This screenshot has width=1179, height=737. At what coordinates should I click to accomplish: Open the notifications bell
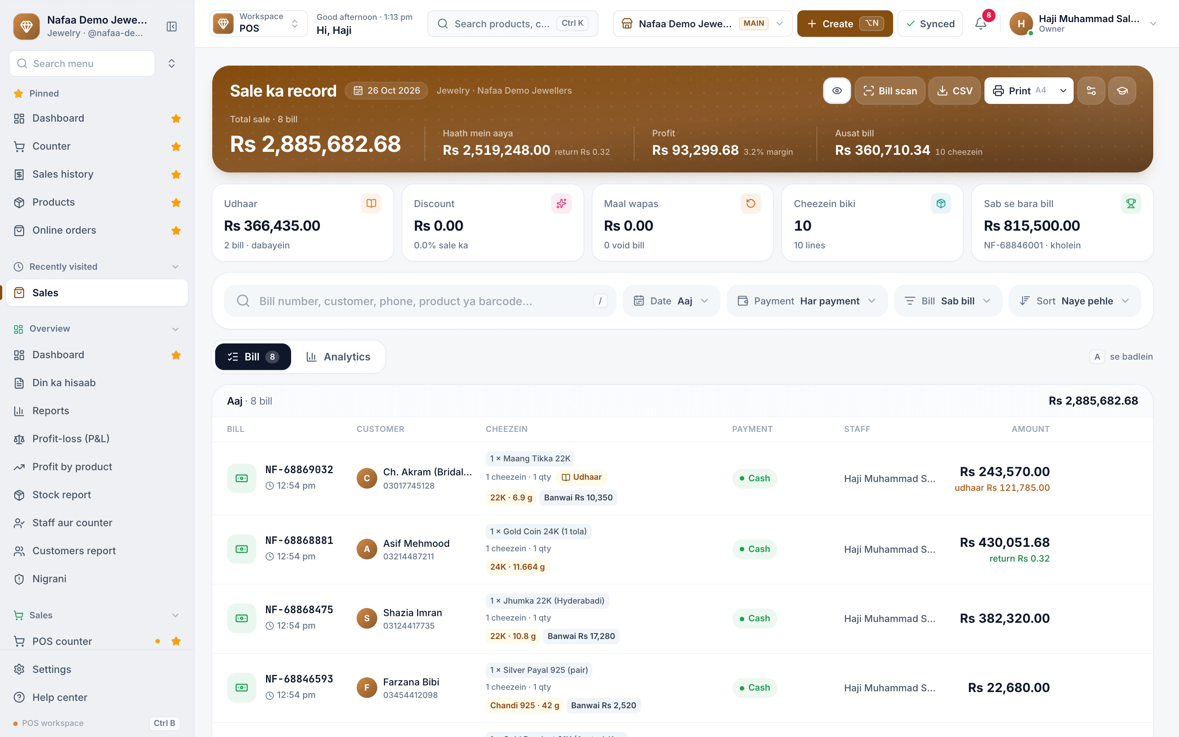pyautogui.click(x=981, y=23)
